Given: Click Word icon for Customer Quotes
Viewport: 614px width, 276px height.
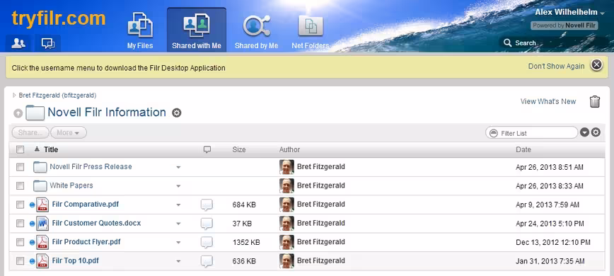Looking at the screenshot, I should tap(42, 223).
